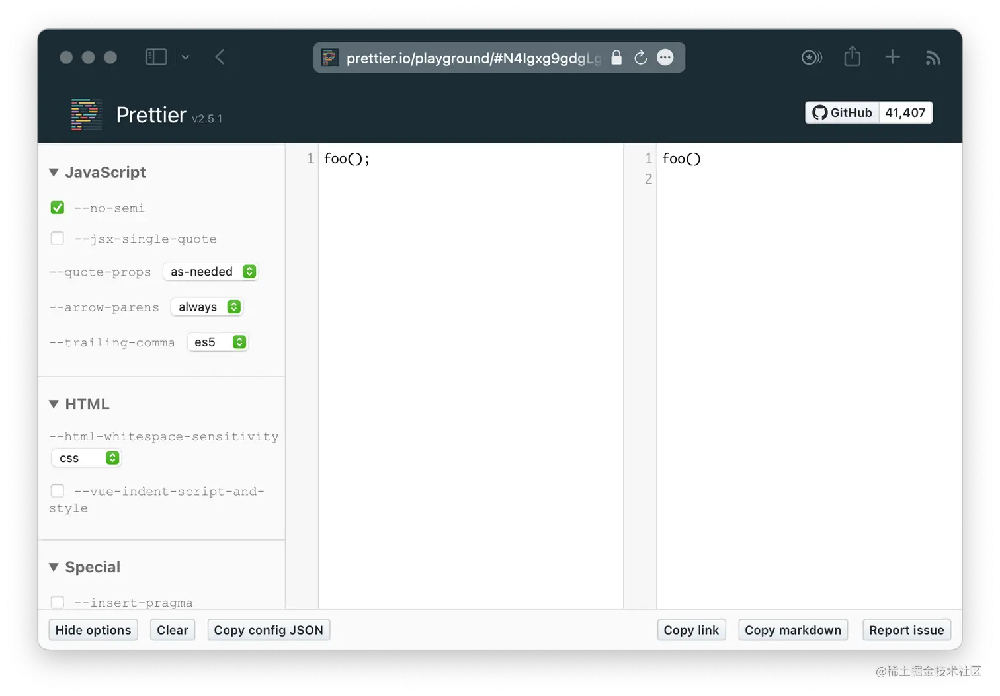The height and width of the screenshot is (696, 1000).
Task: Click the Copy config JSON button
Action: (269, 630)
